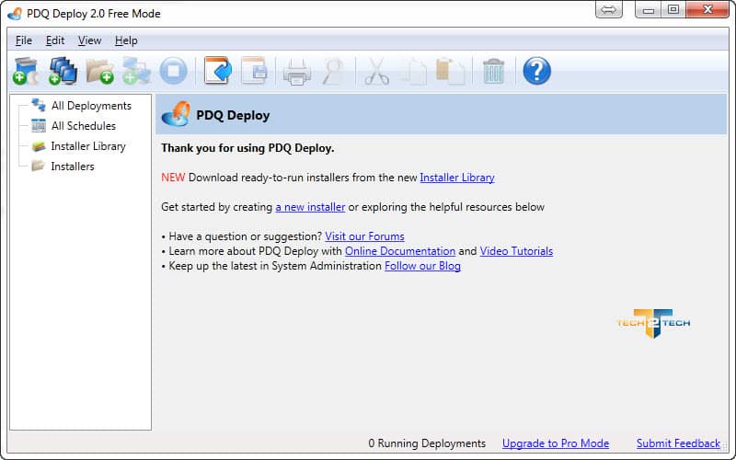This screenshot has width=736, height=460.
Task: Click the Copy toolbar icon
Action: (x=415, y=72)
